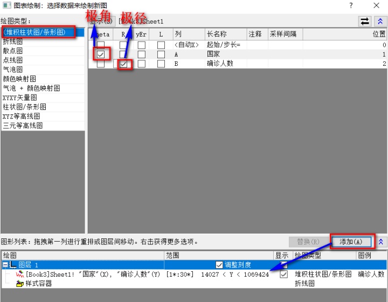
Task: Click the <自动X> column cell
Action: [189, 45]
